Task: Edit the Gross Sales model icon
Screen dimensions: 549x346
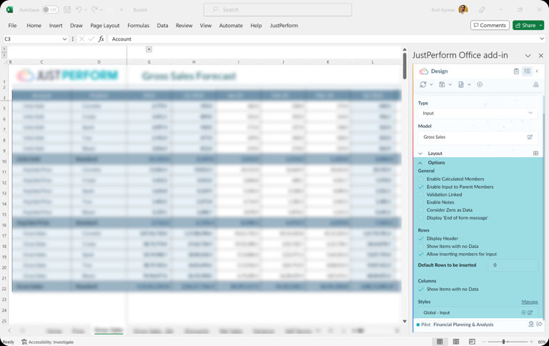Action: (530, 137)
